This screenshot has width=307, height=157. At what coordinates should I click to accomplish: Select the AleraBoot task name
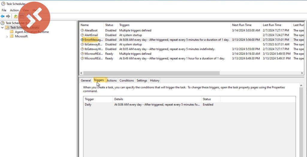pyautogui.click(x=91, y=31)
